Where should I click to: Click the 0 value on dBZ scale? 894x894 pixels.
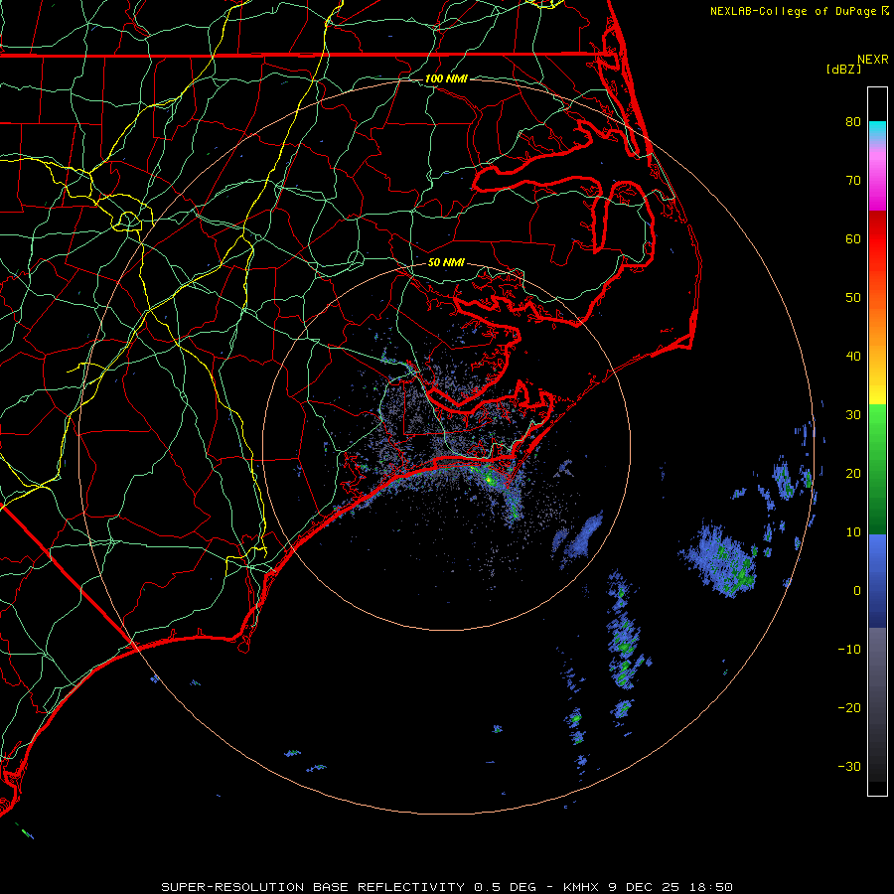pyautogui.click(x=857, y=591)
